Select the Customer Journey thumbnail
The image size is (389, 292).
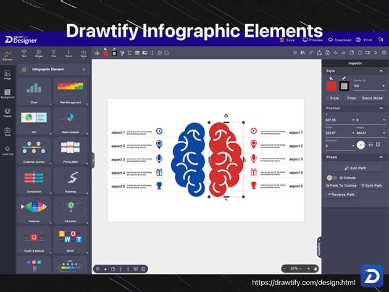(x=34, y=151)
